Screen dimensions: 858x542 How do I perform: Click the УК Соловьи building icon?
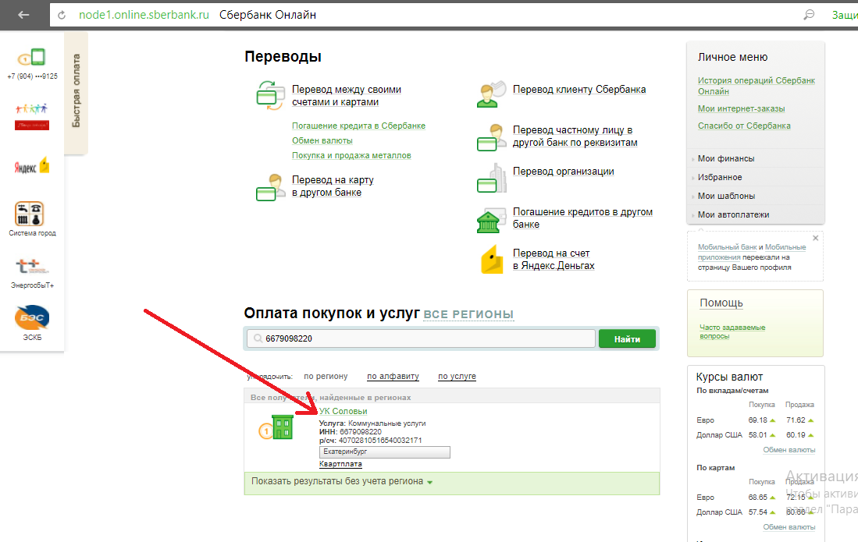(x=276, y=427)
